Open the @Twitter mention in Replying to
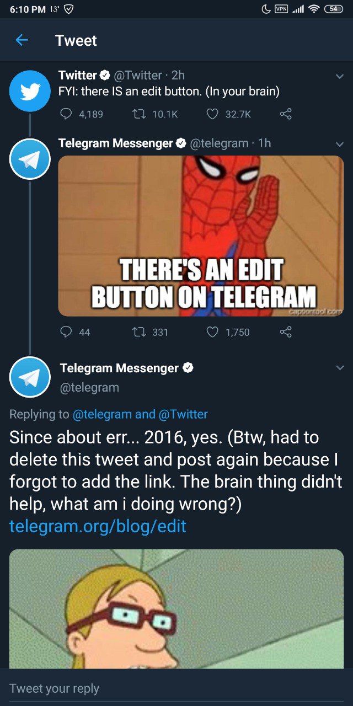 (x=183, y=414)
